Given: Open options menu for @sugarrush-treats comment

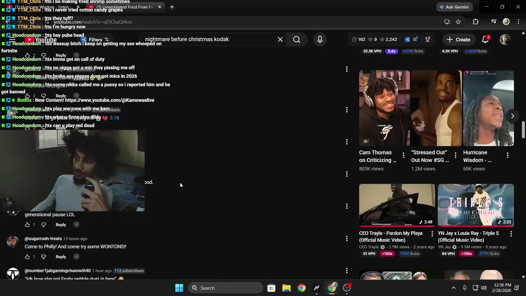Looking at the screenshot, I should click(346, 238).
